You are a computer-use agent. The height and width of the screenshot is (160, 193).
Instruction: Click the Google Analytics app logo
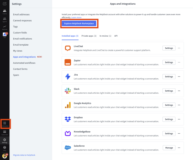tap(68, 105)
